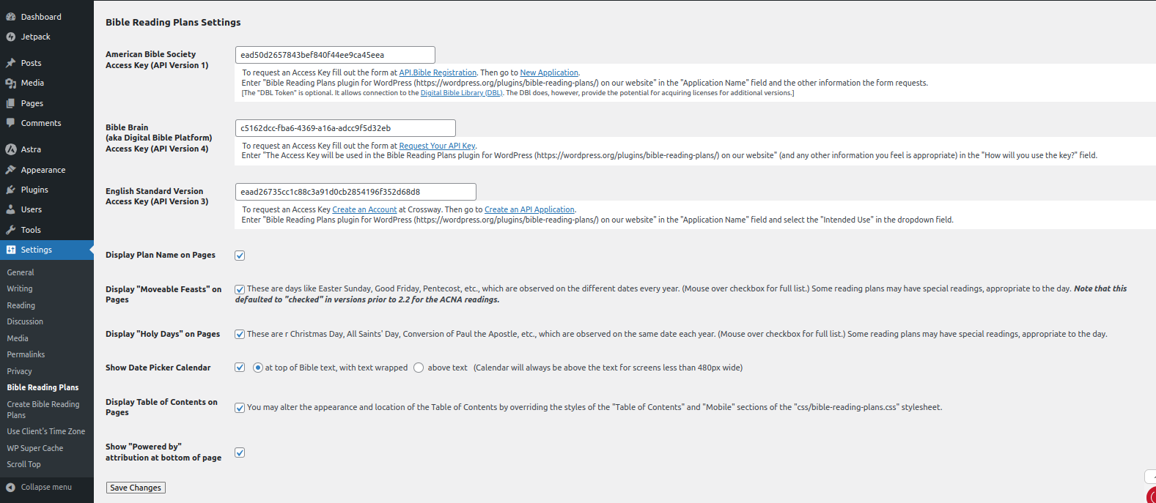This screenshot has width=1156, height=503.
Task: Open WP Super Cache submenu
Action: pyautogui.click(x=35, y=448)
